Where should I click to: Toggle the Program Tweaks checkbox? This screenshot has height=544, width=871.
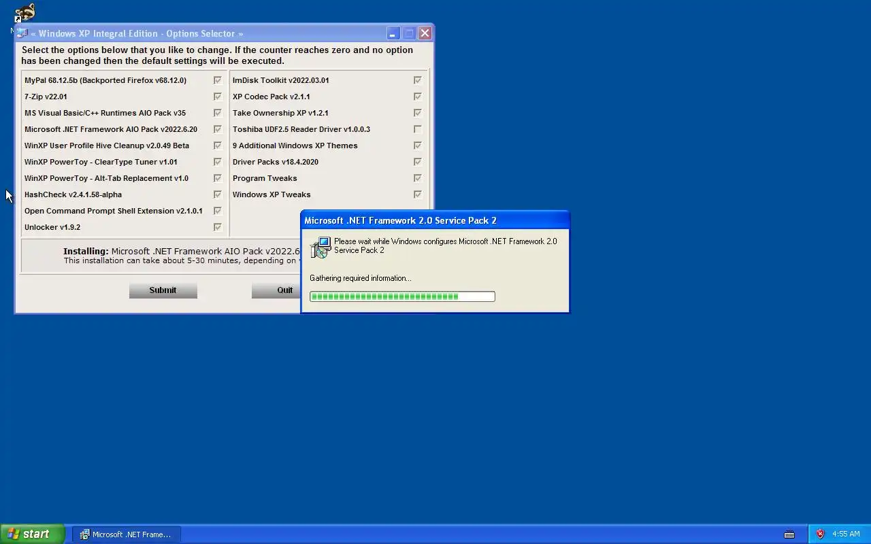tap(418, 178)
